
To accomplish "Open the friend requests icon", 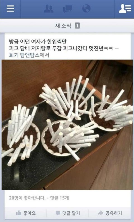I will (x=49, y=9).
